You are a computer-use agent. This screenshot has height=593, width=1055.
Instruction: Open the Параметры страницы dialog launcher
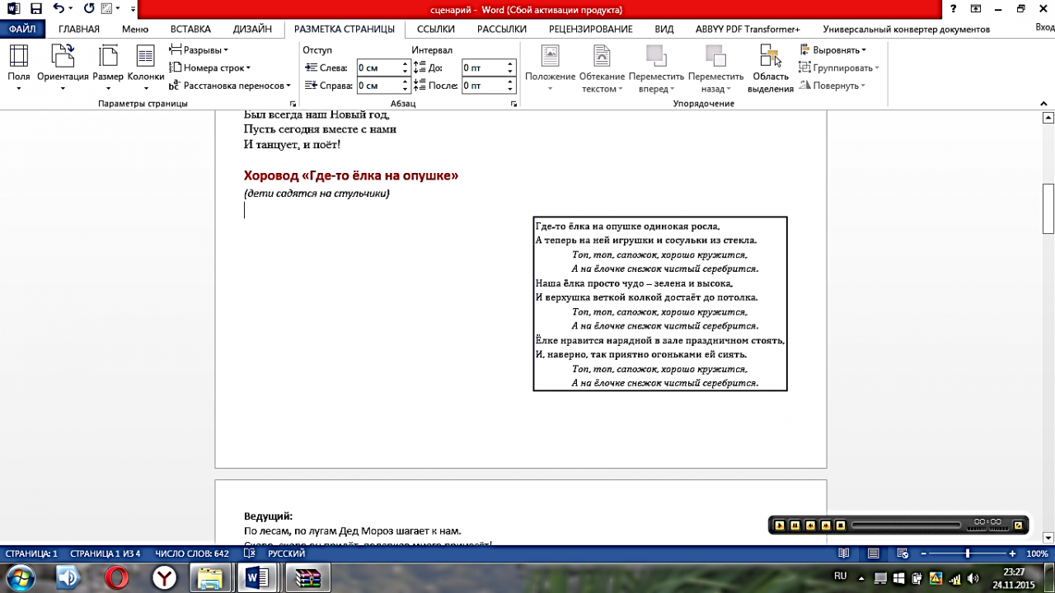click(292, 105)
